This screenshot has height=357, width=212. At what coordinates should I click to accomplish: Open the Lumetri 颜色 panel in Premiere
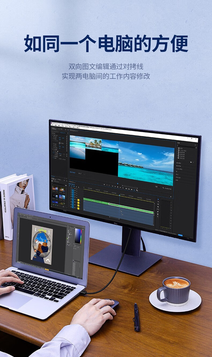coord(179,169)
